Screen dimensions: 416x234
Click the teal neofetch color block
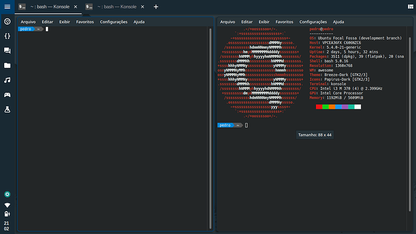tap(351, 106)
